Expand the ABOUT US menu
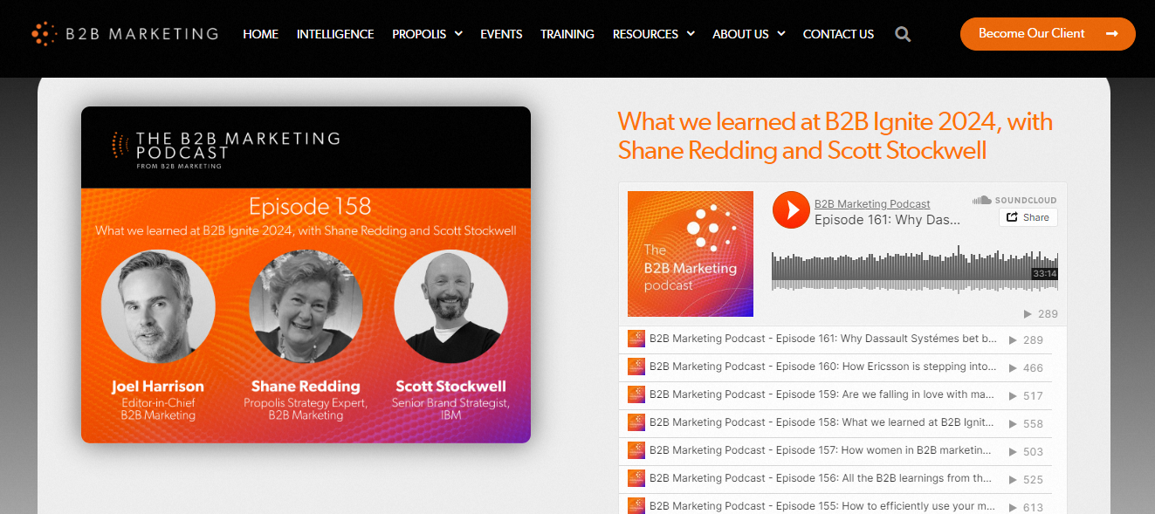The image size is (1155, 514). point(748,34)
